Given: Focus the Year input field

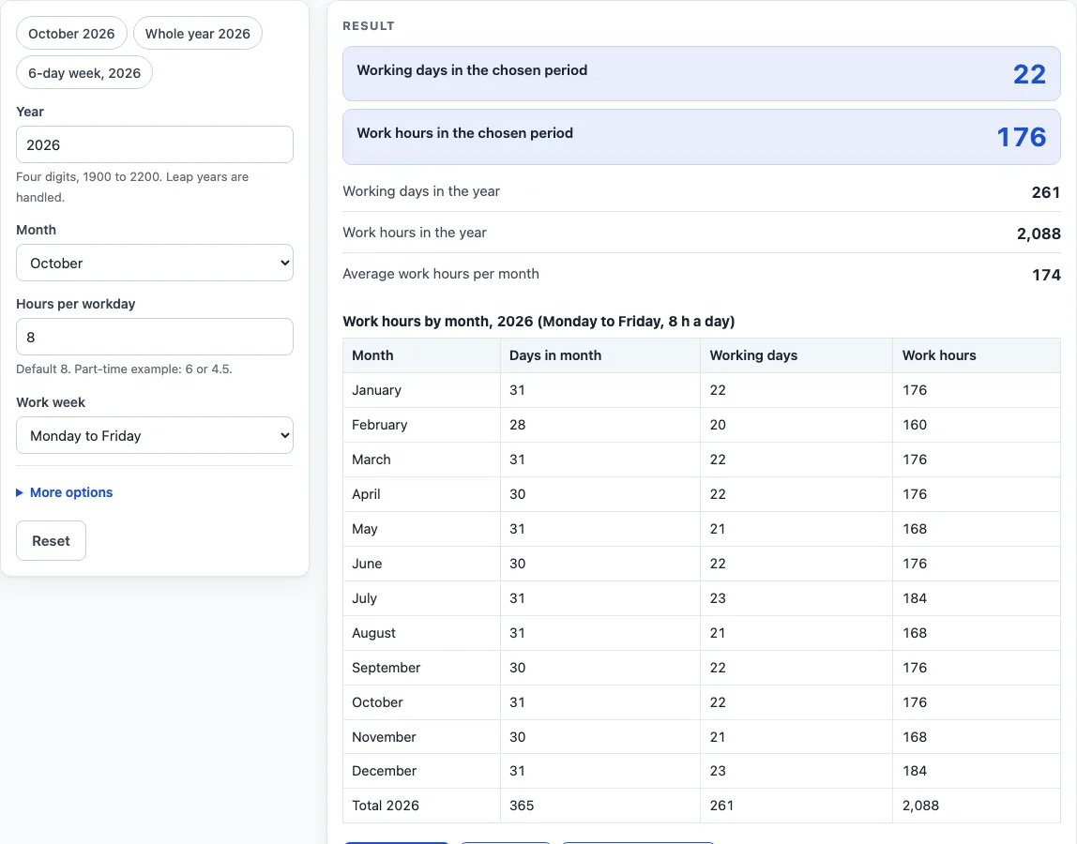Looking at the screenshot, I should pos(155,144).
